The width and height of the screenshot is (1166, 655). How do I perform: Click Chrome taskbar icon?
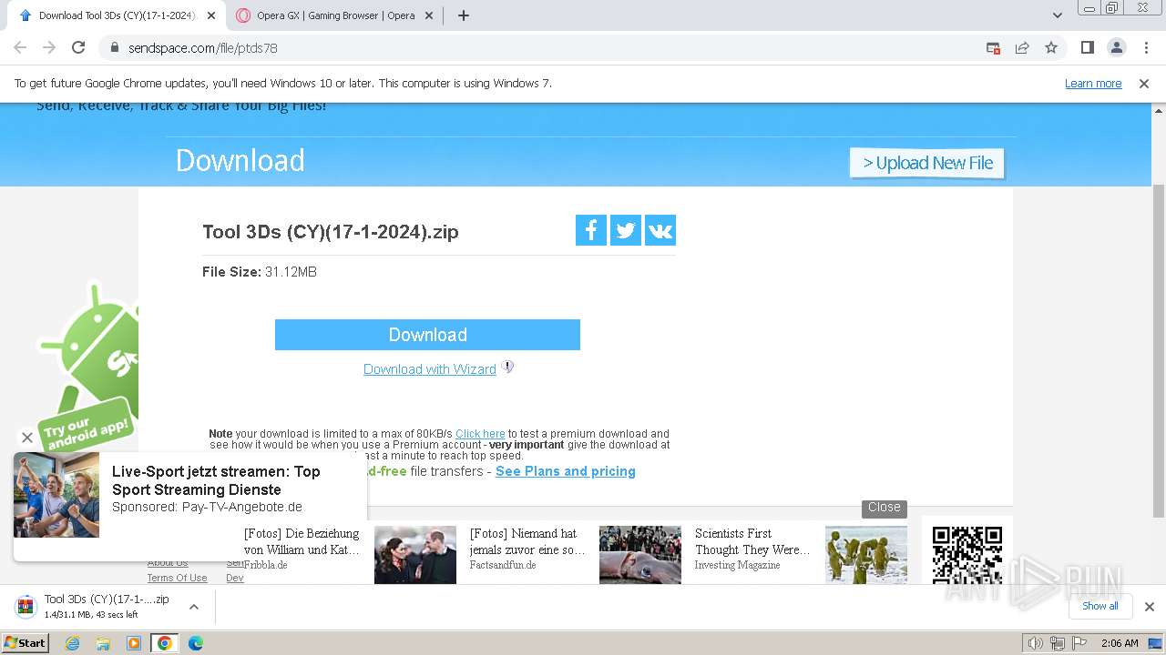[x=164, y=643]
